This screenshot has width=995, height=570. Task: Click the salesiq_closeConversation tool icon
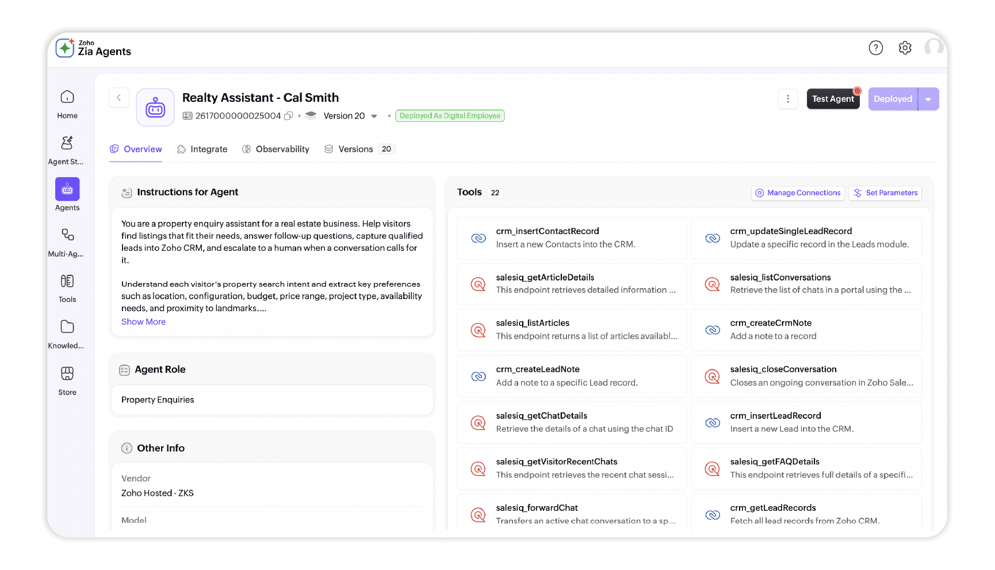(x=713, y=376)
